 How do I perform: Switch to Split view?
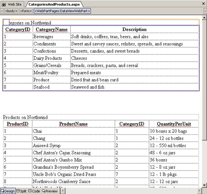tap(22, 191)
